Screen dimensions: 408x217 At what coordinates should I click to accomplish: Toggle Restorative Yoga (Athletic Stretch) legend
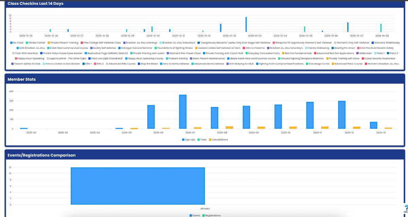(x=106, y=53)
